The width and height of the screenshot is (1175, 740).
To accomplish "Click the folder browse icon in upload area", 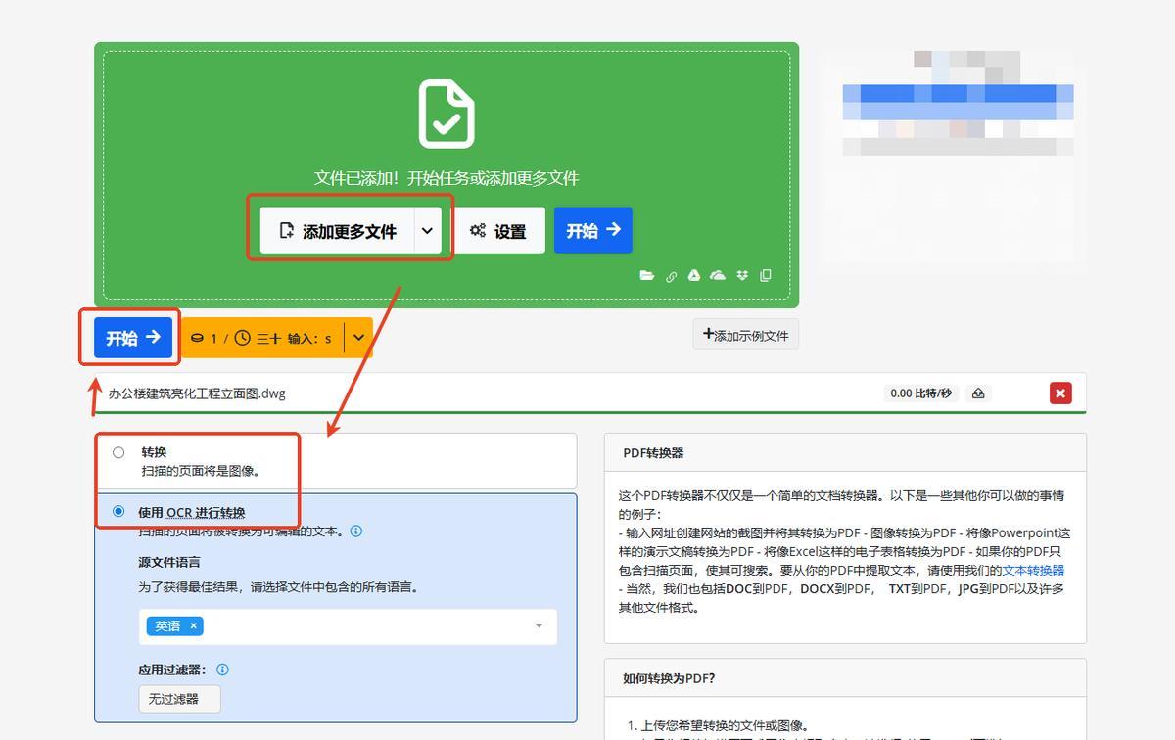I will coord(646,276).
